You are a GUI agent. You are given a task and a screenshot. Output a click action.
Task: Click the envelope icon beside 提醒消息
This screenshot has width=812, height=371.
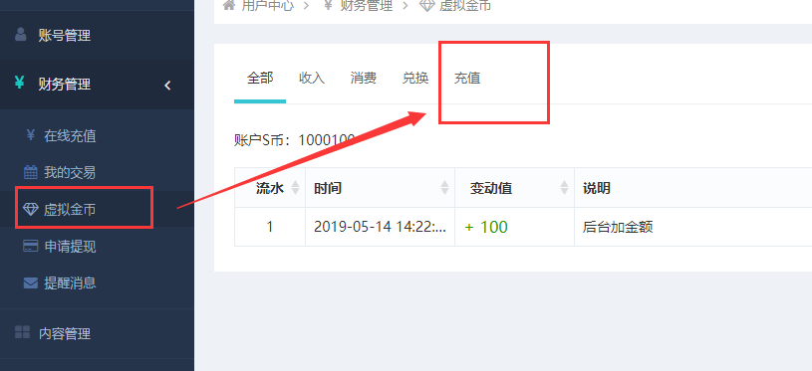click(x=31, y=283)
